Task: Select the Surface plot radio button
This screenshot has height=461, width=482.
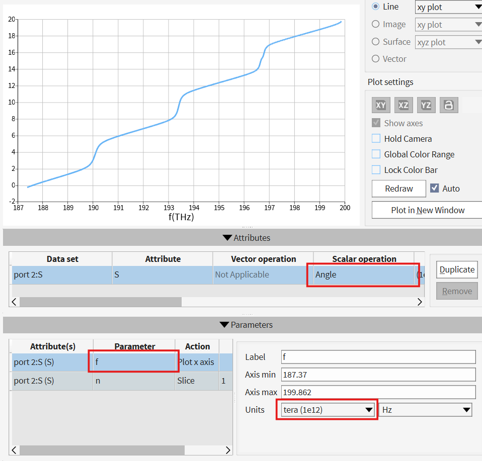Action: click(375, 41)
